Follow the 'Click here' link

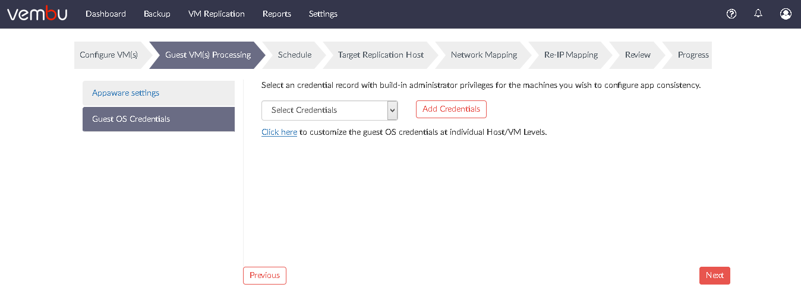(x=279, y=132)
